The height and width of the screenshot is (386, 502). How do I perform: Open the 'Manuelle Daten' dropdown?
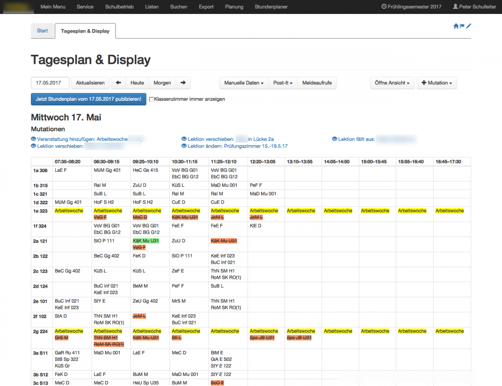click(x=243, y=83)
